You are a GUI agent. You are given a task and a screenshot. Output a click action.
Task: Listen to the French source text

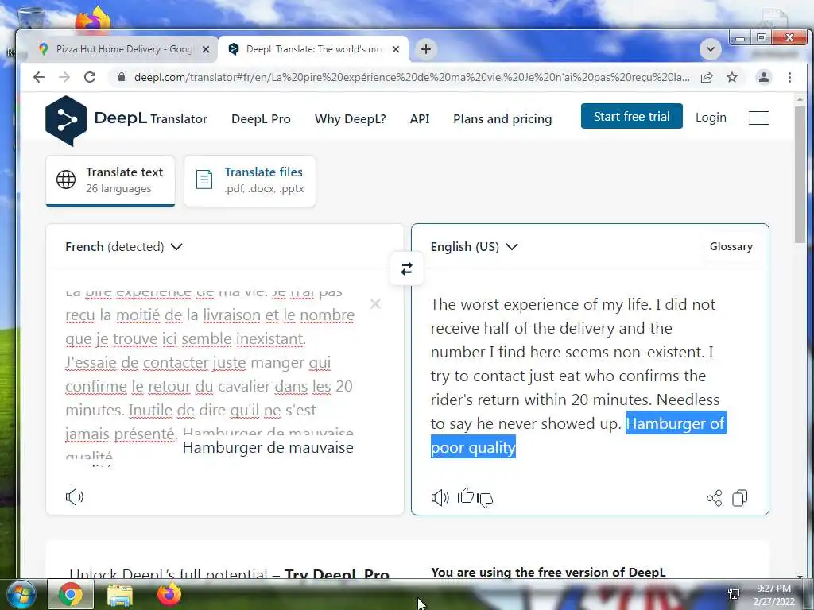pyautogui.click(x=75, y=497)
